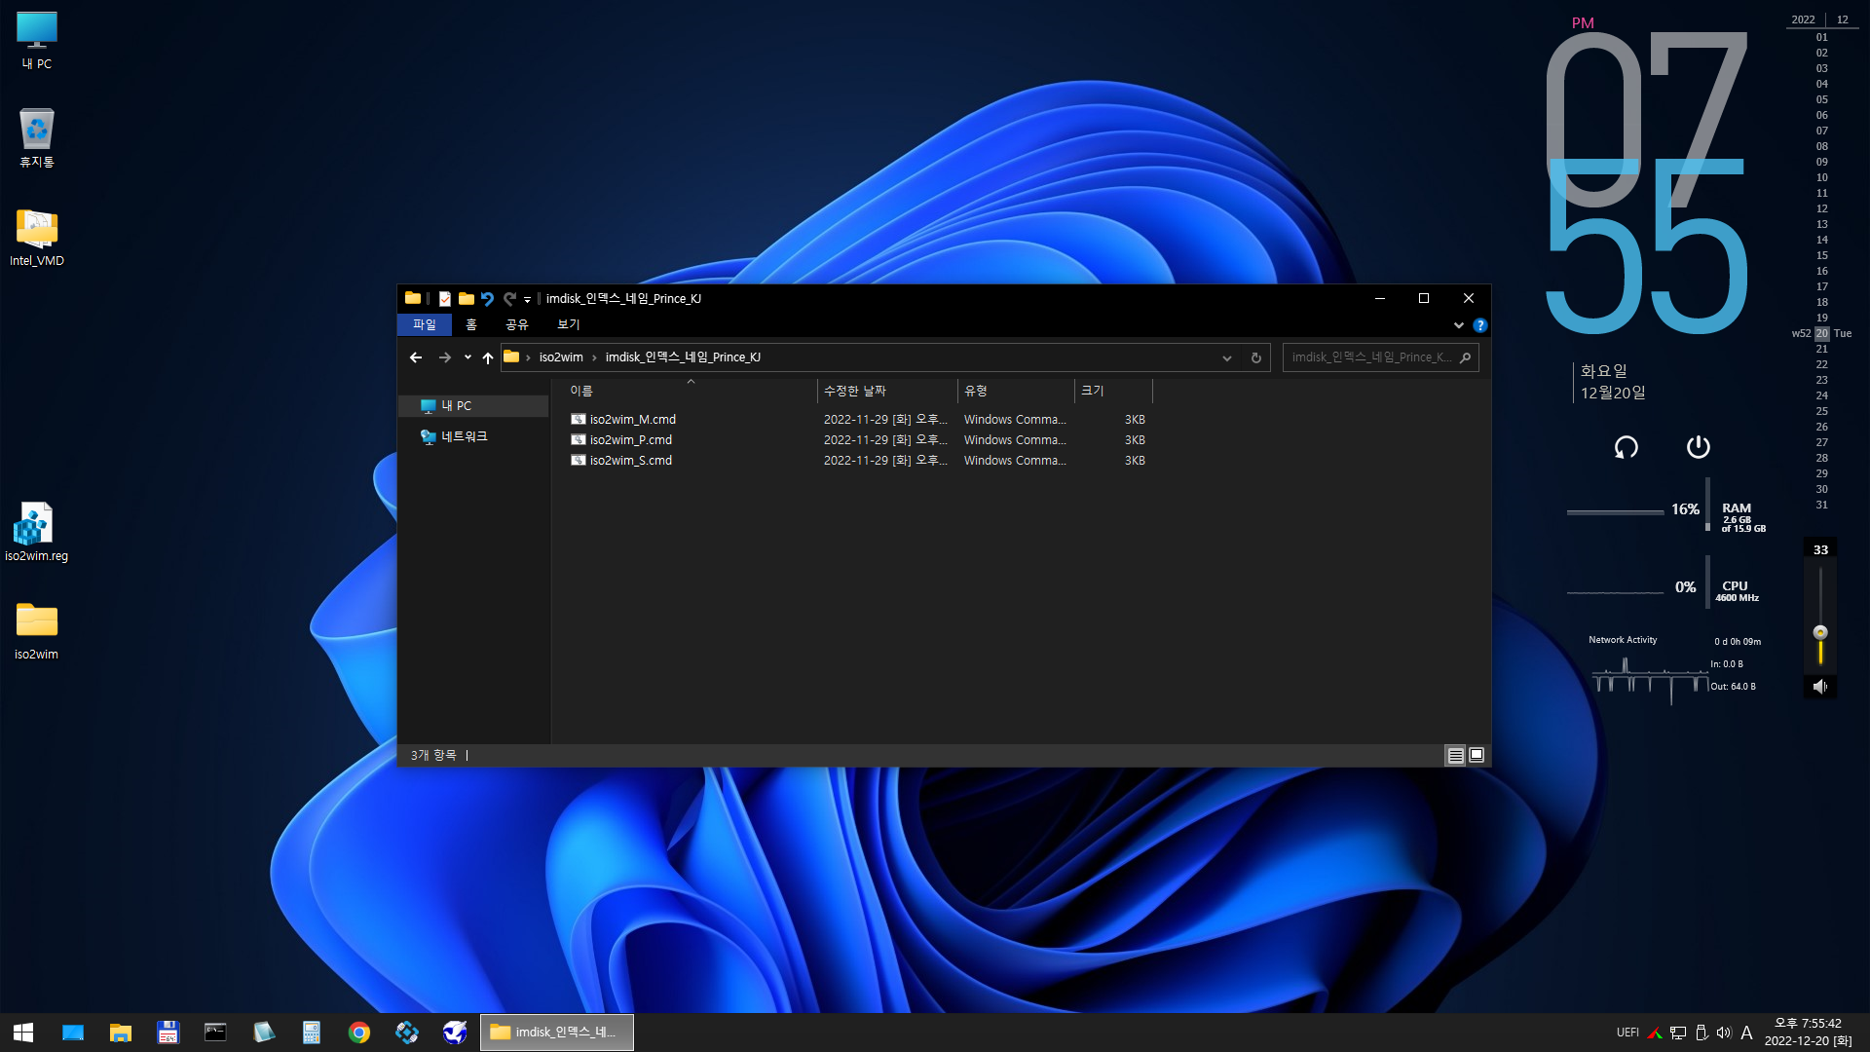Open the 보기 ribbon tab
Screen dimensions: 1870x1052
point(569,324)
